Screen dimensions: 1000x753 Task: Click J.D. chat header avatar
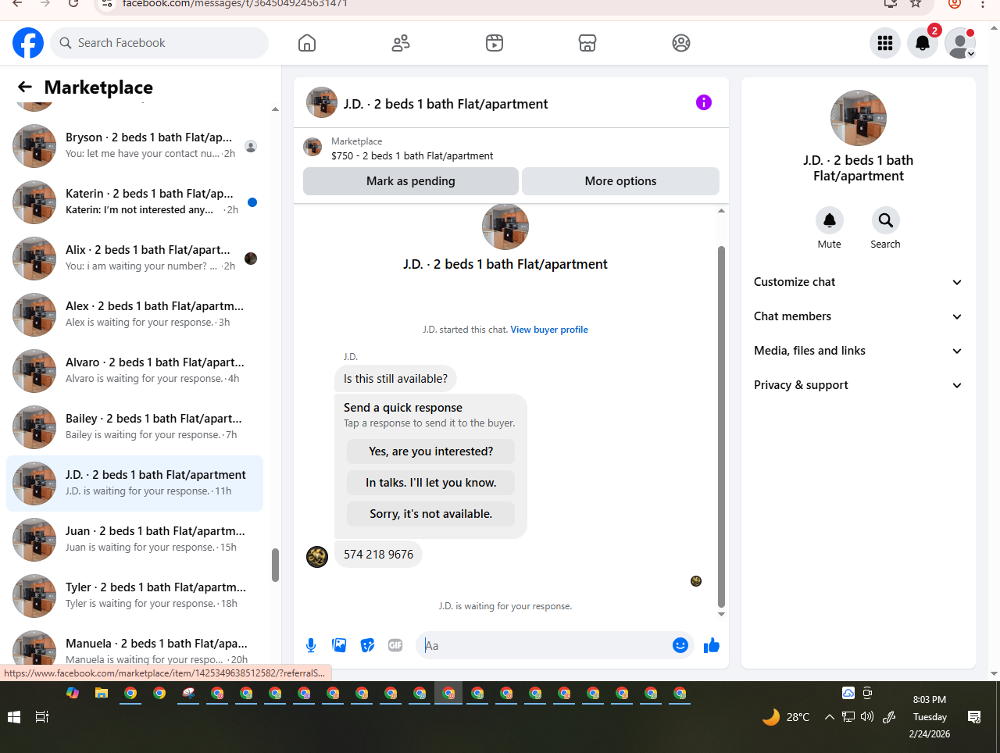pos(322,102)
